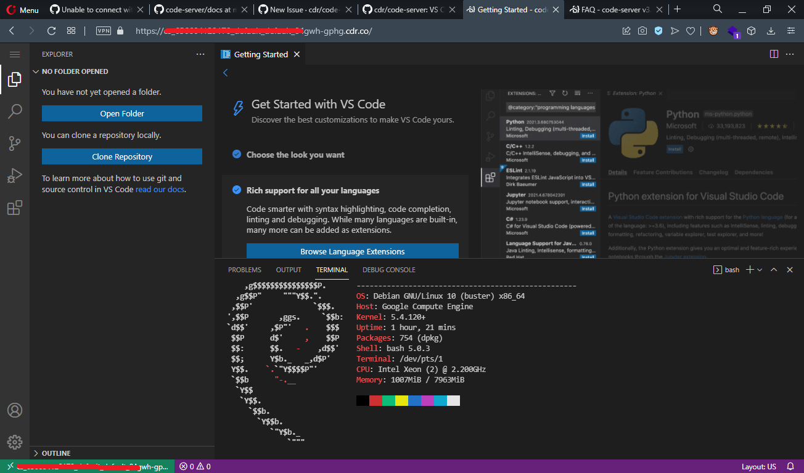The image size is (804, 473).
Task: Open Layout: US in status bar
Action: pos(759,466)
